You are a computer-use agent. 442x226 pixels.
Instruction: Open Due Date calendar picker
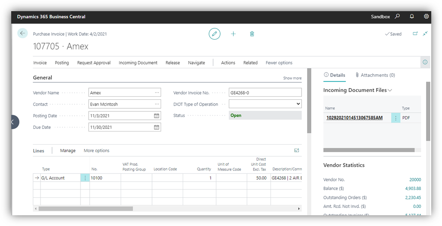coord(156,127)
